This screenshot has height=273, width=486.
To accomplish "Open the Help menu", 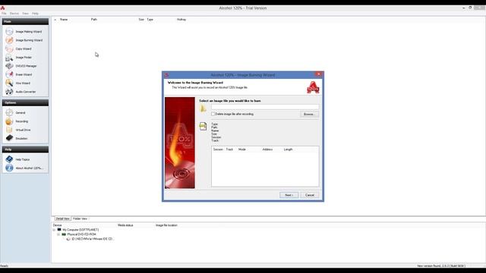I will pos(36,14).
